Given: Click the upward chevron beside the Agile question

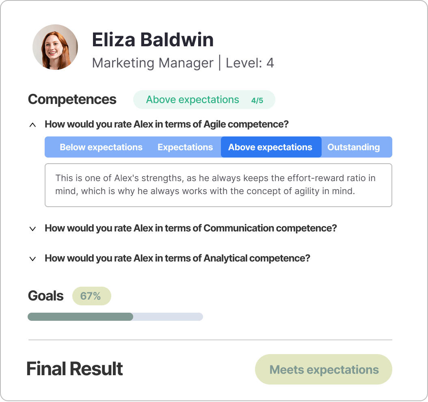Looking at the screenshot, I should point(33,124).
